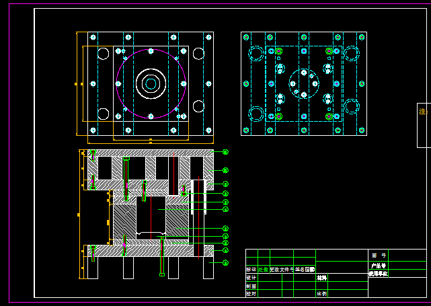Image resolution: width=431 pixels, height=306 pixels.
Task: Click the '制图' row label
Action: (251, 286)
